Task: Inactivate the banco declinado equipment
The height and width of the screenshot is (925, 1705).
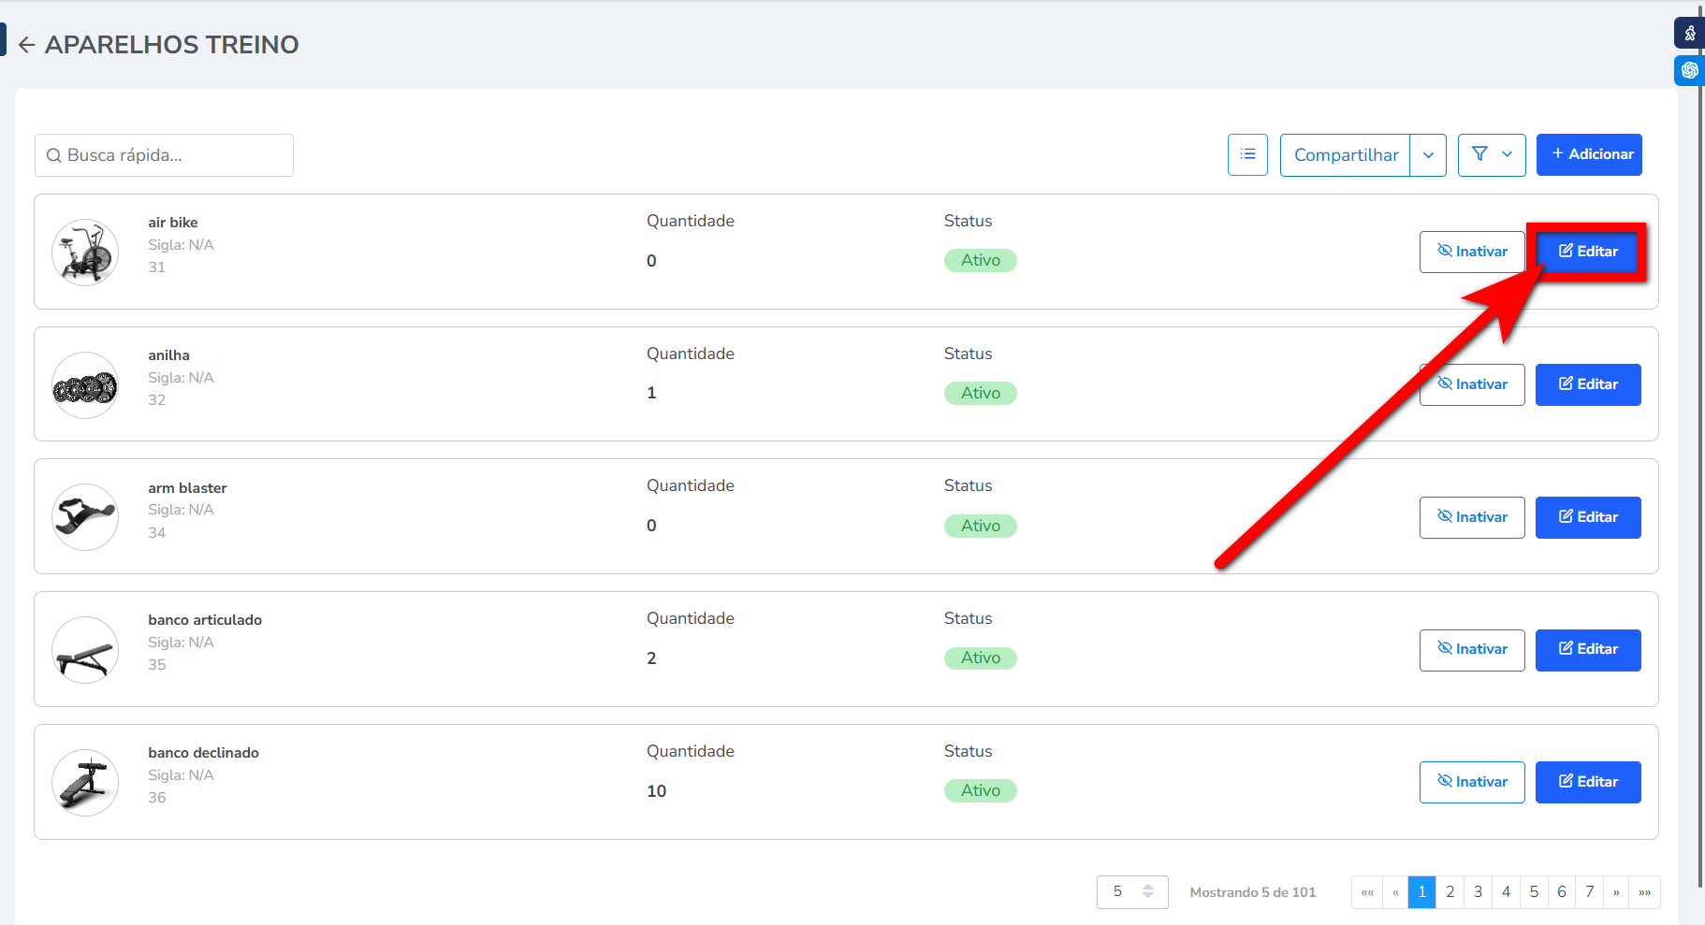Action: (1471, 782)
